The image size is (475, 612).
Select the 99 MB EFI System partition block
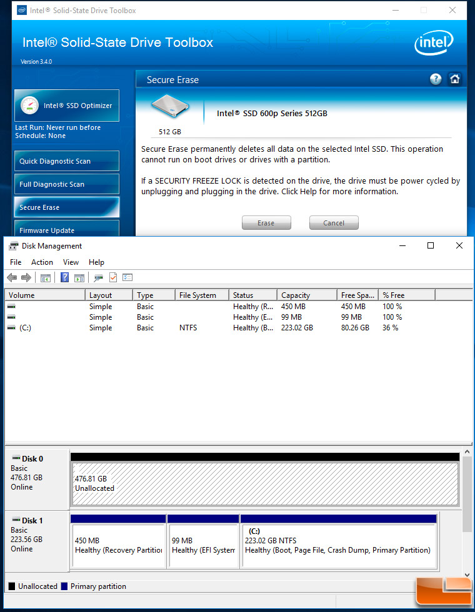point(203,545)
